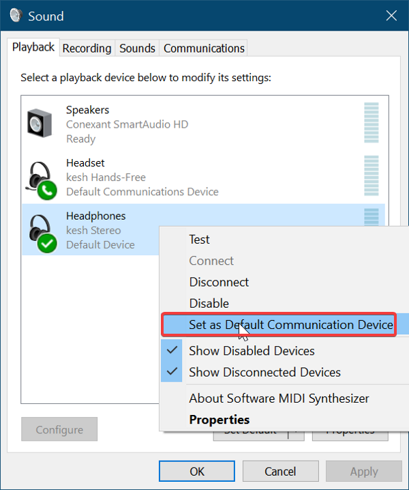Switch to the Recording tab
The height and width of the screenshot is (490, 409).
tap(87, 48)
